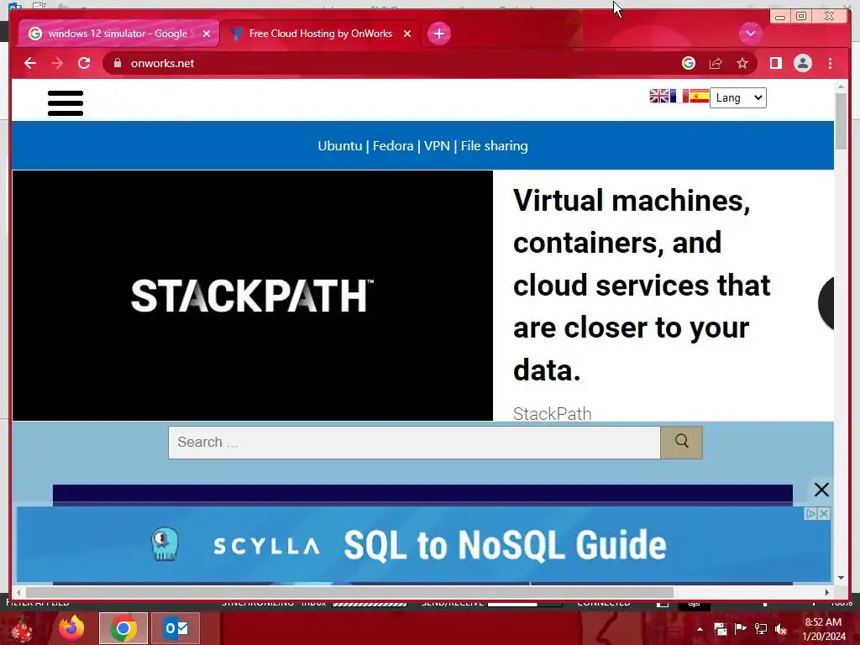Share this page using the share icon

tap(716, 63)
